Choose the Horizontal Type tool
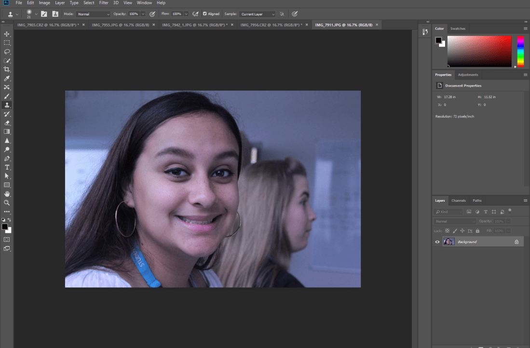Viewport: 530px width, 348px height. tap(7, 167)
